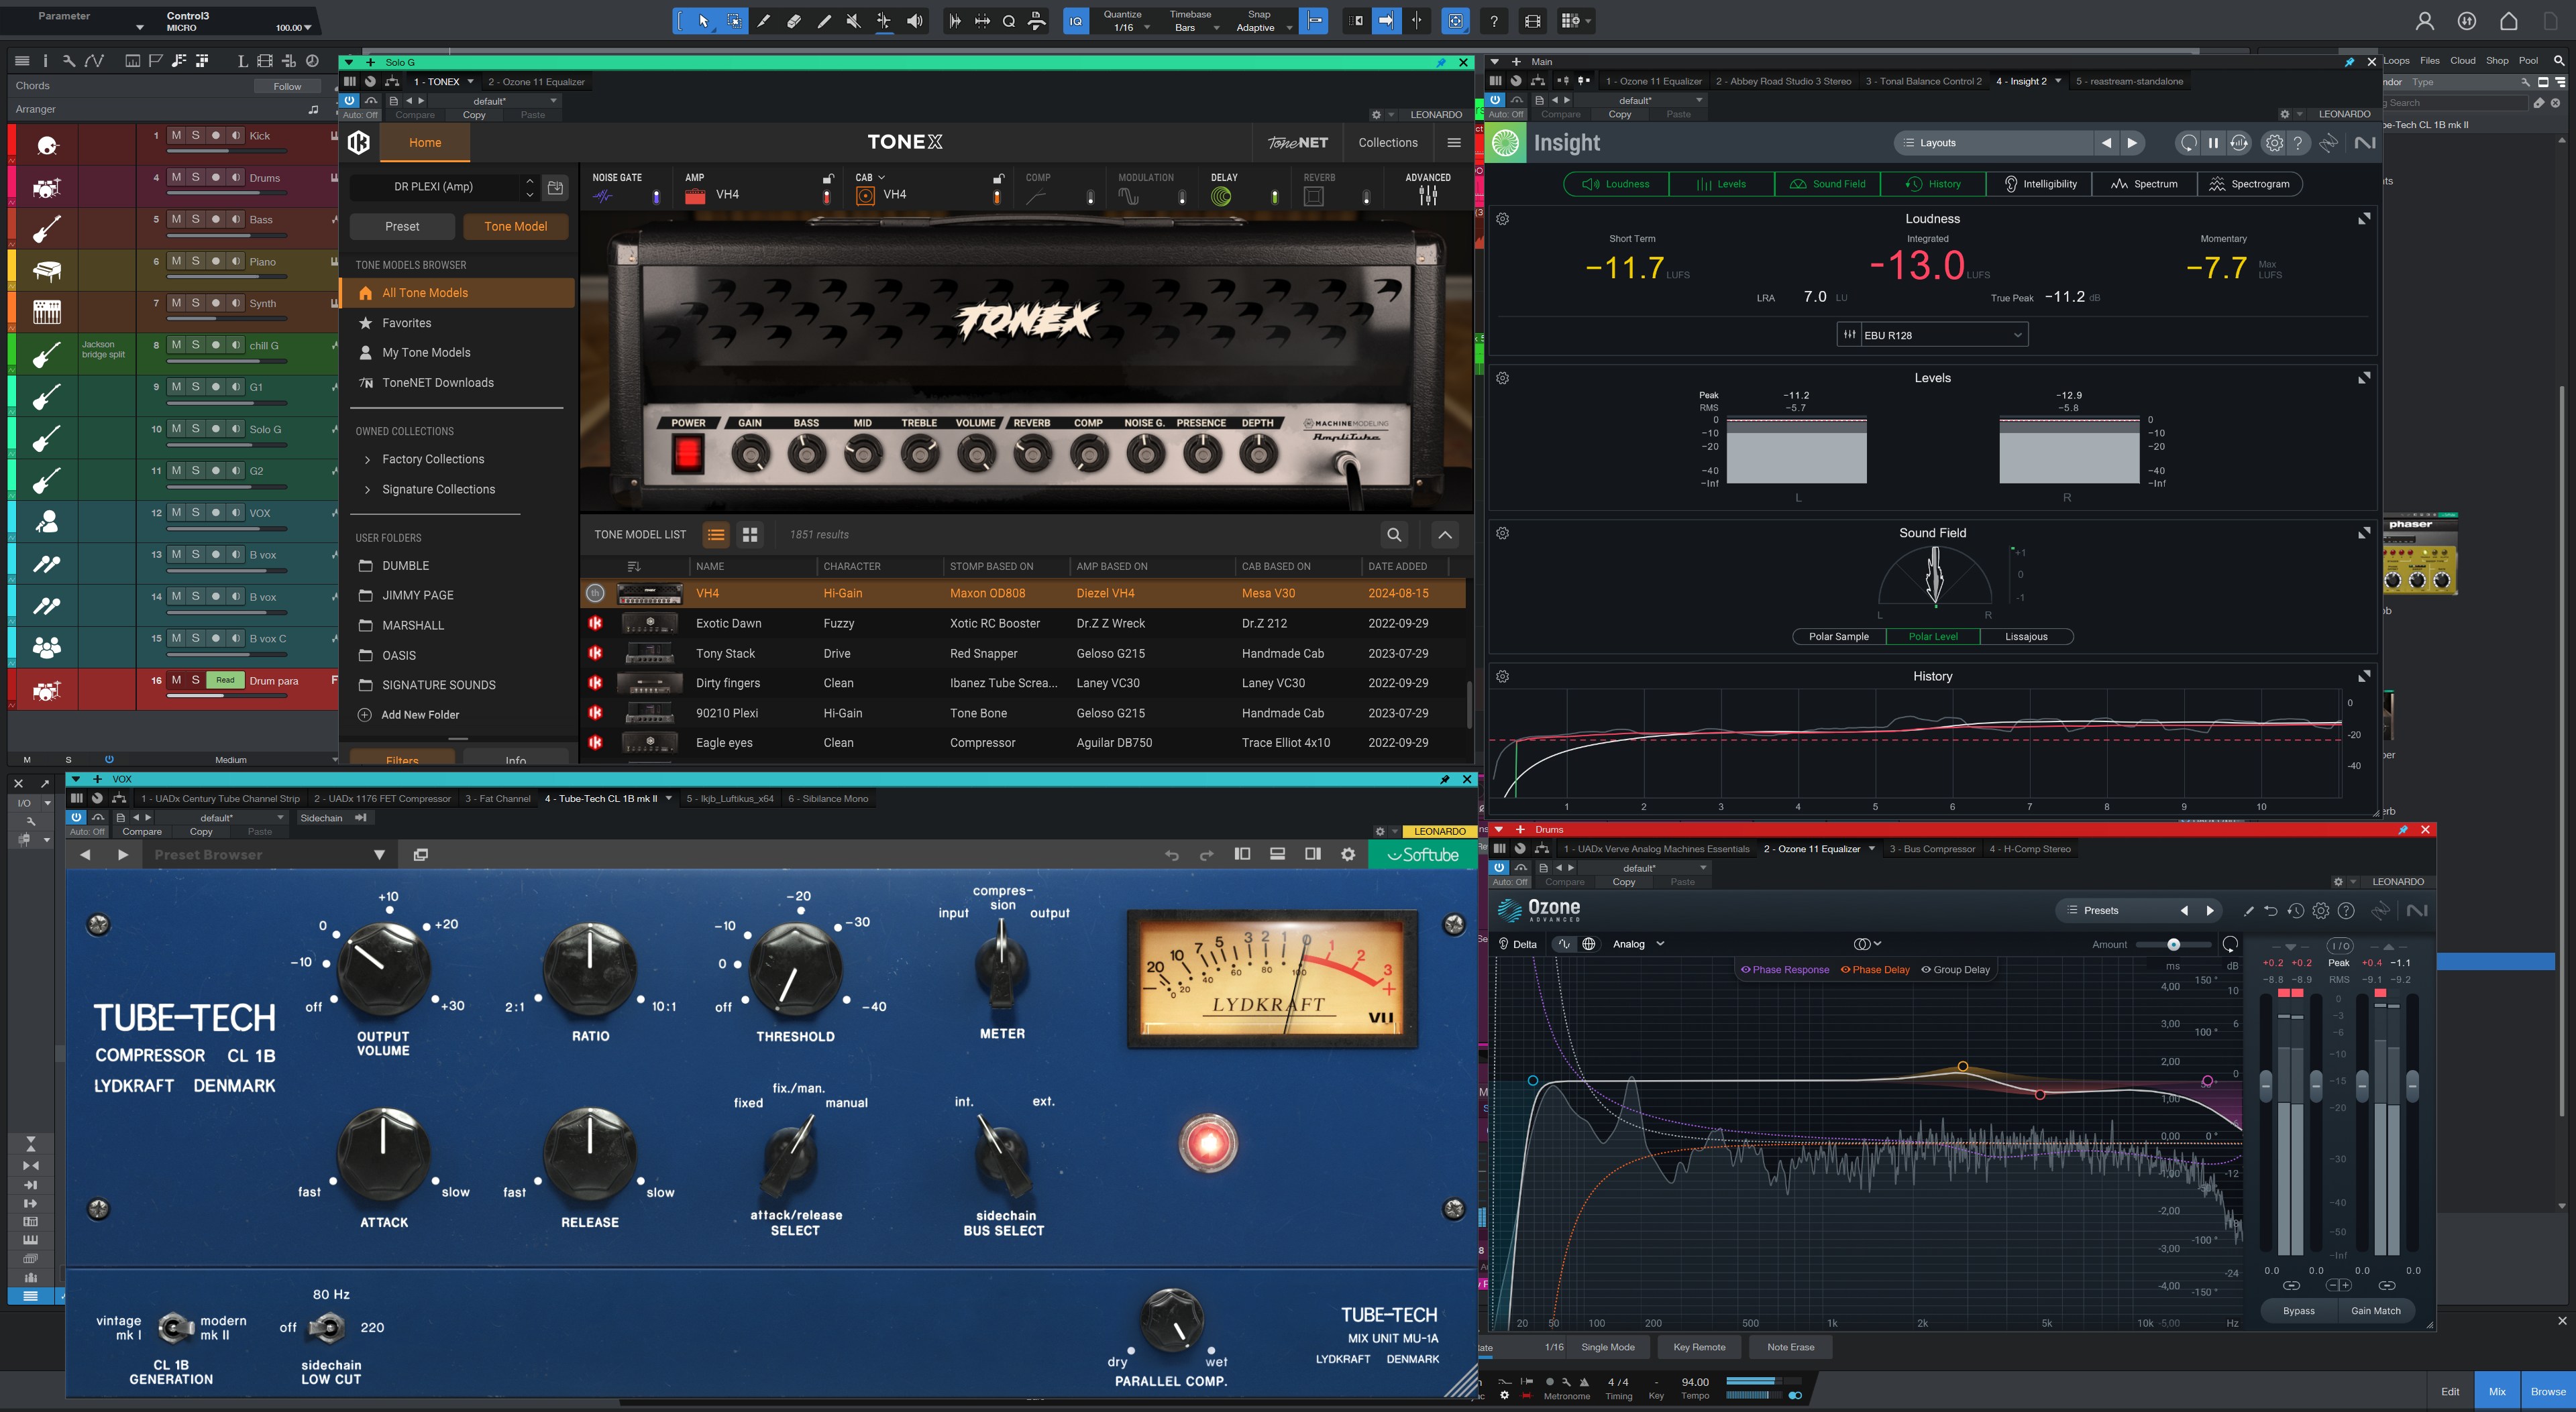Switch to the Spectrogram tab in Insight
This screenshot has width=2576, height=1412.
point(2250,184)
